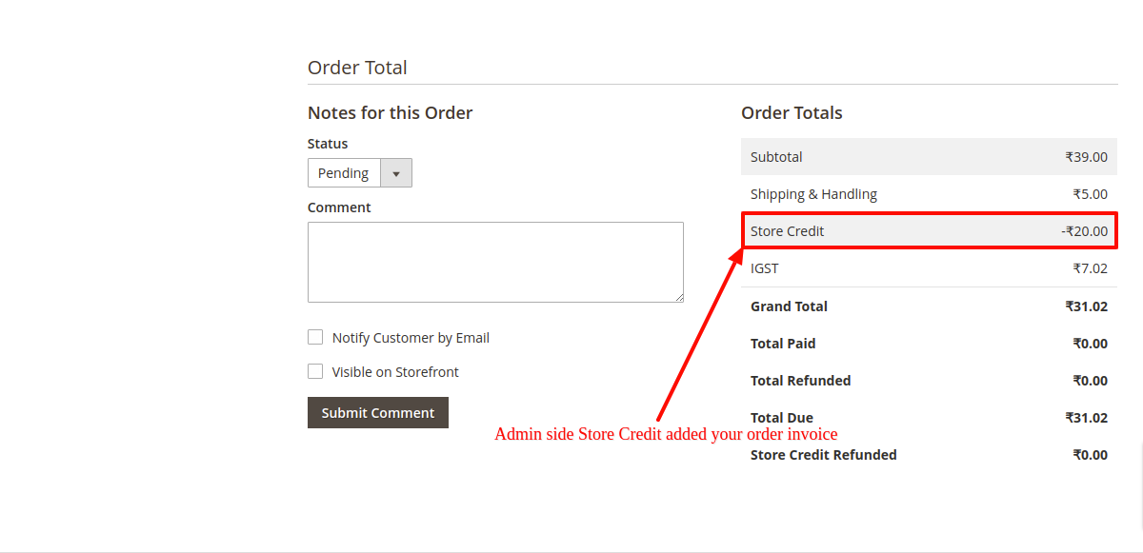Image resolution: width=1143 pixels, height=553 pixels.
Task: Tick the Visible on Storefront checkbox
Action: (315, 371)
